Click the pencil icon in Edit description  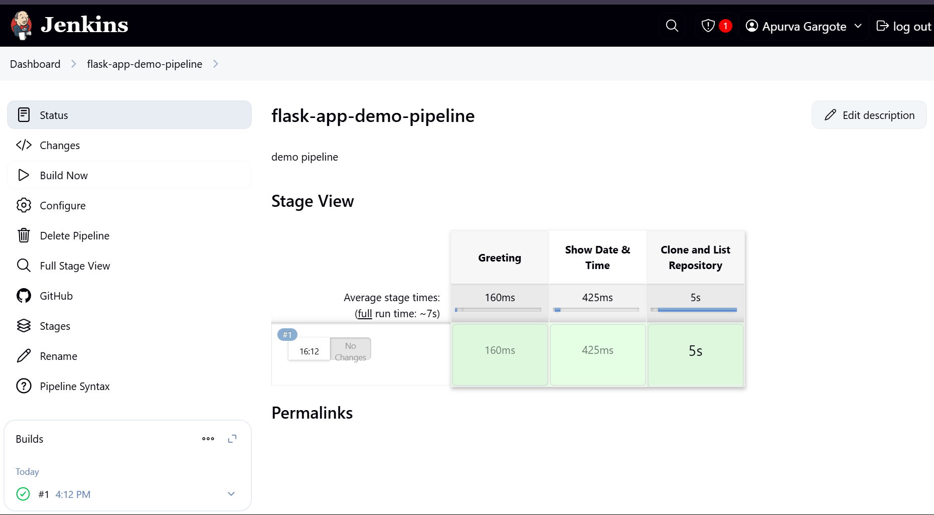click(830, 115)
